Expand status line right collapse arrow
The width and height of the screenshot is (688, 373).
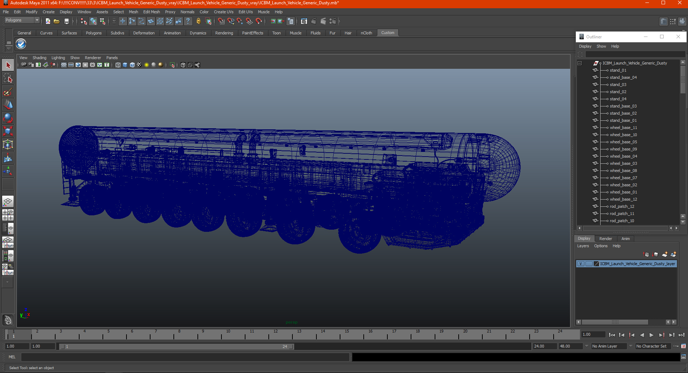[339, 21]
